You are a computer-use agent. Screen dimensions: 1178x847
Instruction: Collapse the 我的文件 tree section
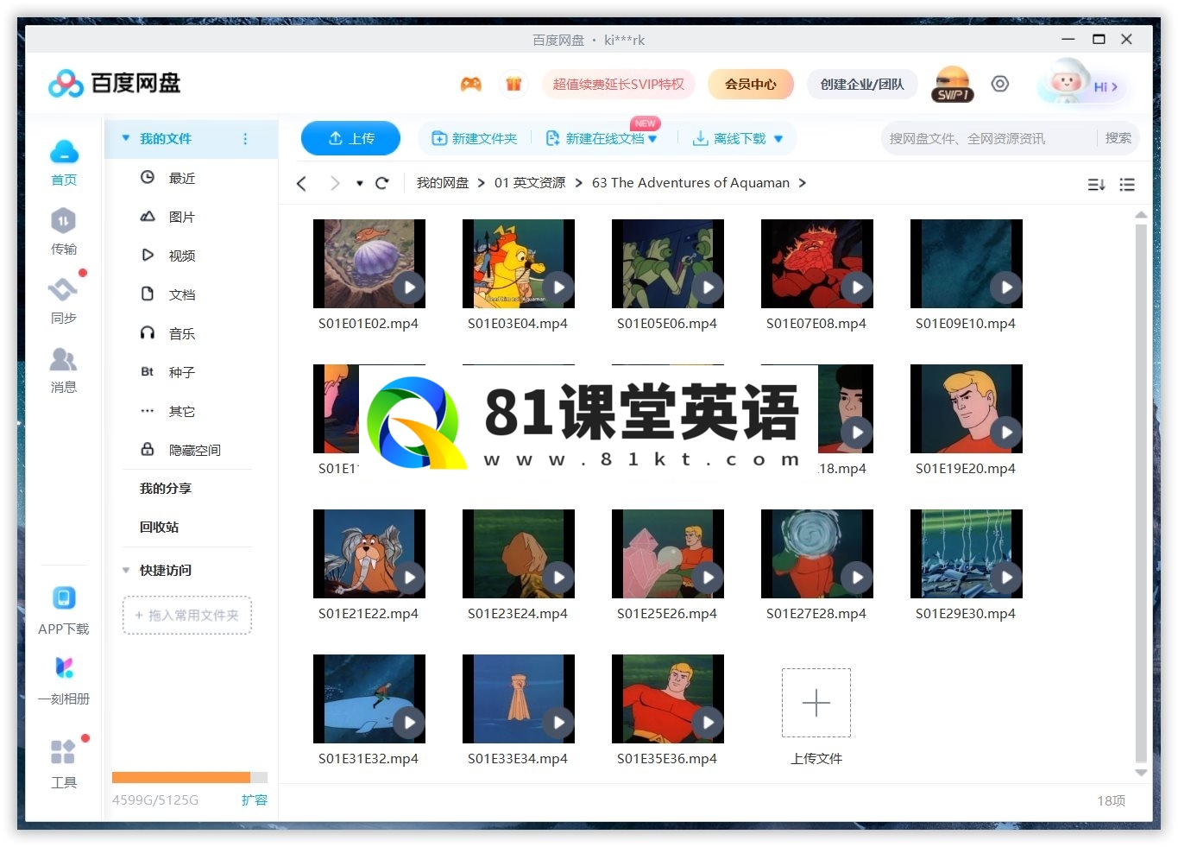pyautogui.click(x=126, y=138)
